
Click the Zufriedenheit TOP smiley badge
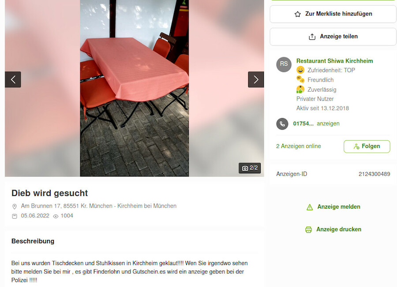[x=300, y=70]
